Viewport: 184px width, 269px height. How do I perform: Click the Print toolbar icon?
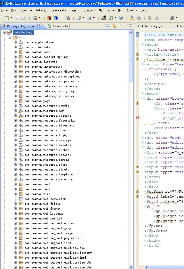pyautogui.click(x=24, y=18)
